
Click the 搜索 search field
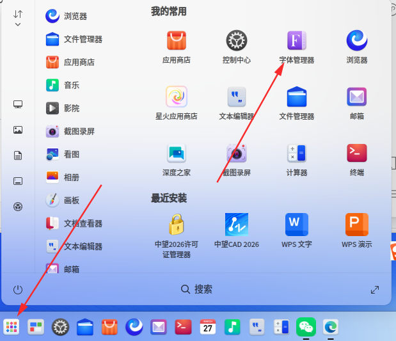pyautogui.click(x=197, y=289)
